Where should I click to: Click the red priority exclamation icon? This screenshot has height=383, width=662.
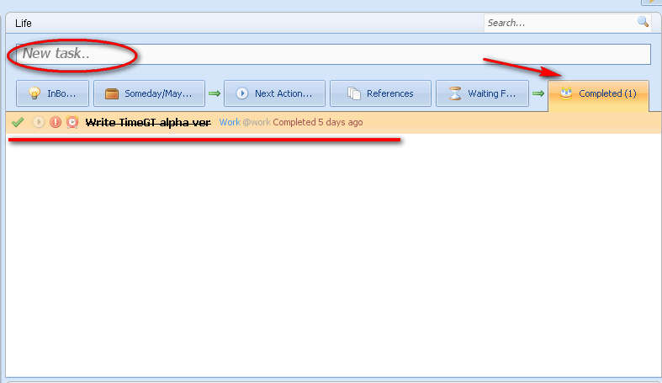click(x=56, y=122)
